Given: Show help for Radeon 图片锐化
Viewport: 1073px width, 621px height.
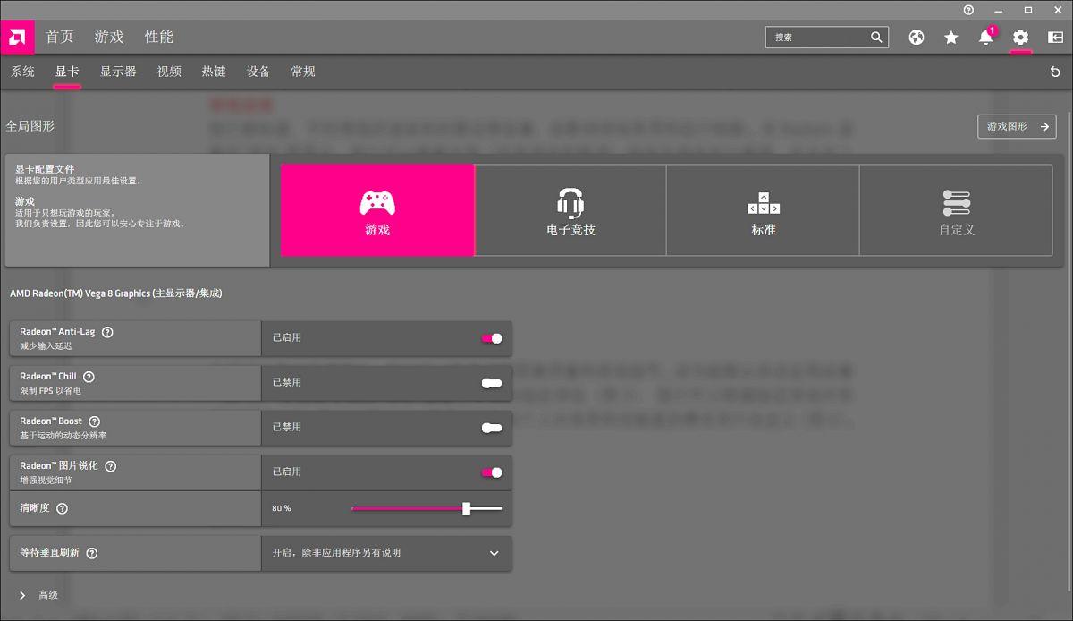Looking at the screenshot, I should pyautogui.click(x=111, y=466).
